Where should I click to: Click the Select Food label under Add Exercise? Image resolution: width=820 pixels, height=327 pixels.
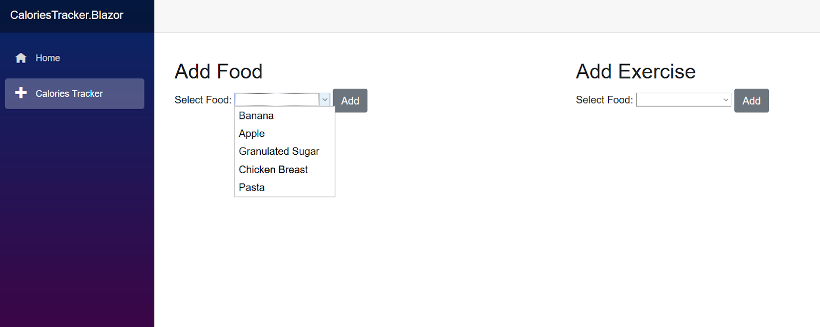[x=604, y=100]
